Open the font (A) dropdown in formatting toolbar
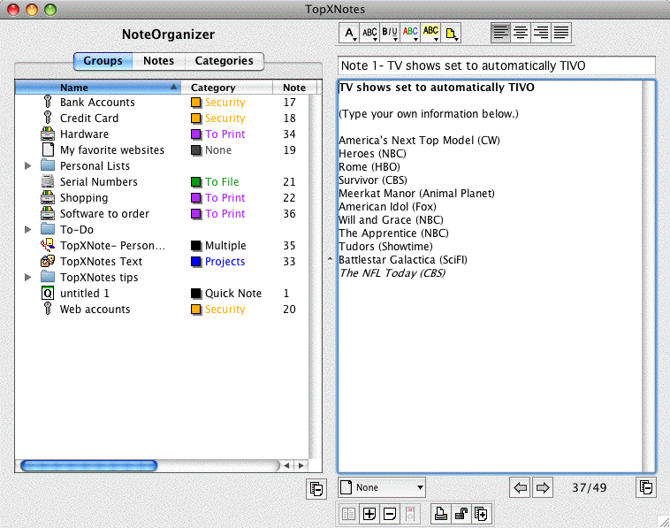 [x=349, y=33]
